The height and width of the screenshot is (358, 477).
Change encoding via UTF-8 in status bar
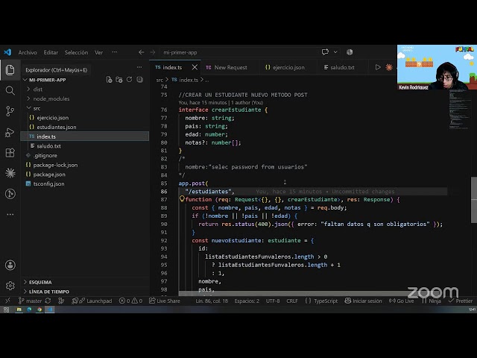(x=273, y=301)
